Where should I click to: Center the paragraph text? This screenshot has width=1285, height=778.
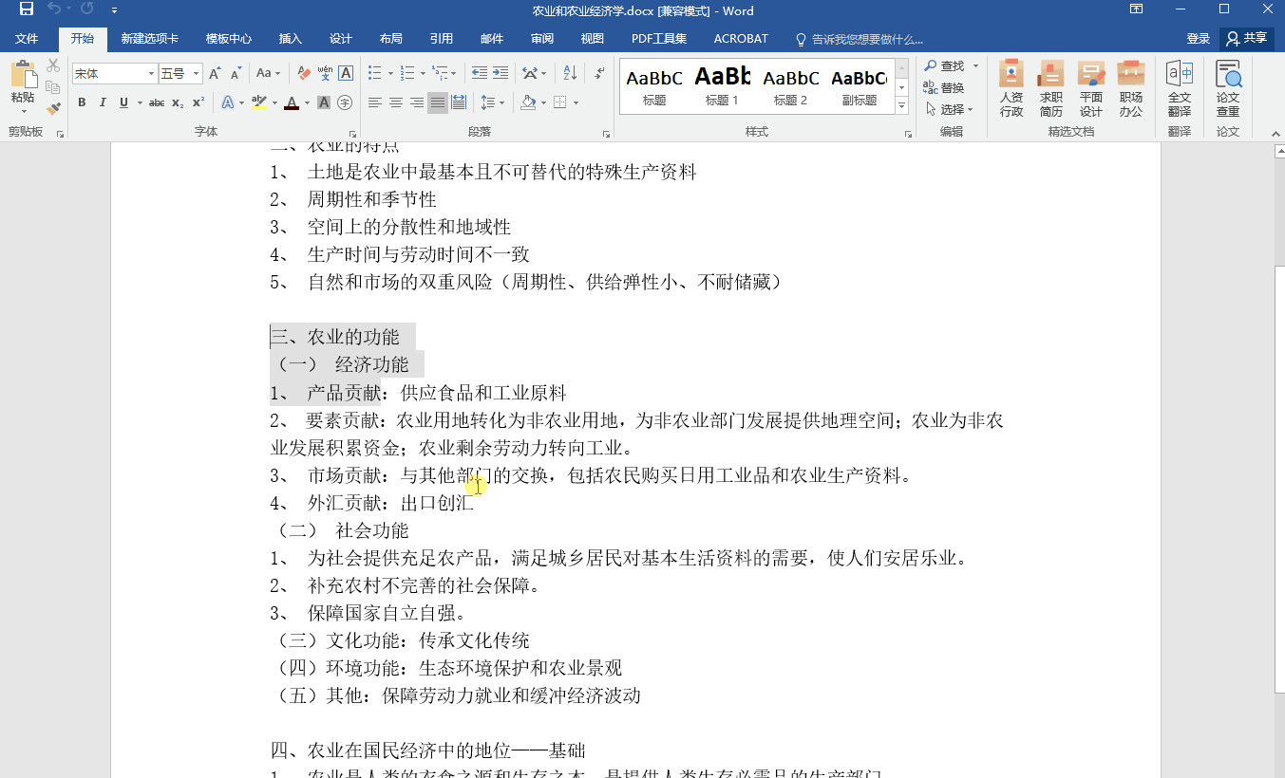pos(396,102)
